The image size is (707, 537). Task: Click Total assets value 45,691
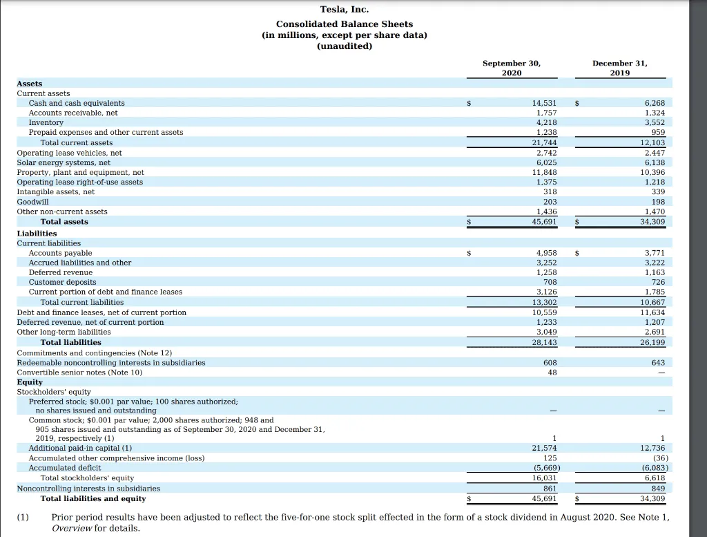click(544, 222)
